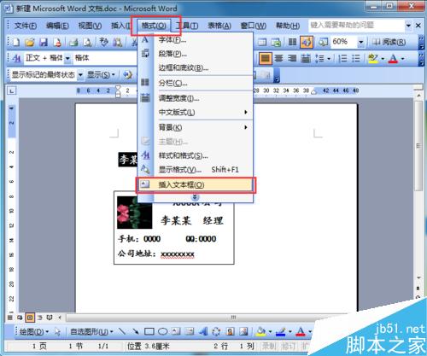
Task: Click the New blank document icon
Action: click(16, 42)
